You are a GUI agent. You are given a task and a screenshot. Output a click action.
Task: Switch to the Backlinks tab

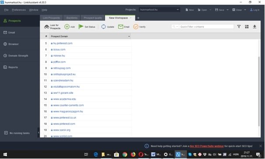[x=72, y=18]
